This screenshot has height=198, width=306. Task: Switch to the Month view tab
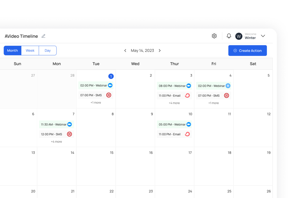pos(13,51)
